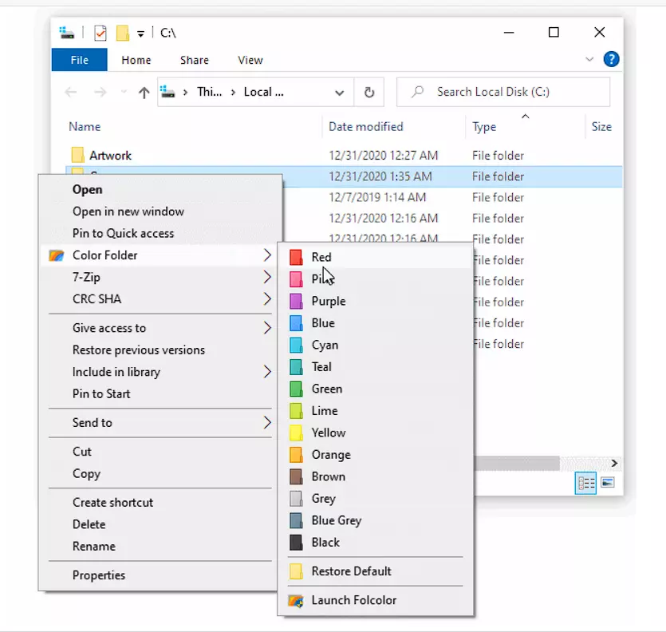Click the Search Local Disk (C:) field
The width and height of the screenshot is (666, 632).
pos(510,92)
